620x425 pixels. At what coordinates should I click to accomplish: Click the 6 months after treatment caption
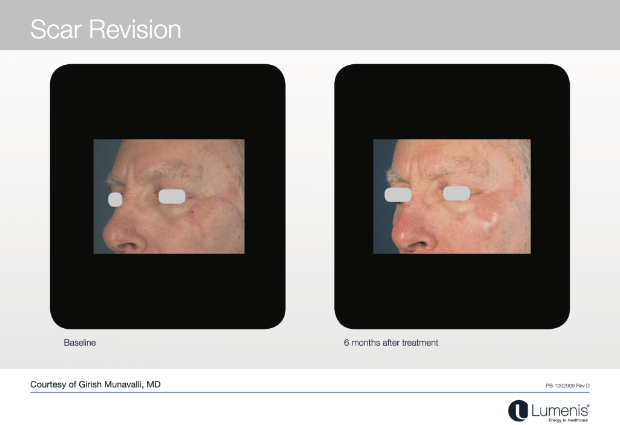tap(391, 343)
